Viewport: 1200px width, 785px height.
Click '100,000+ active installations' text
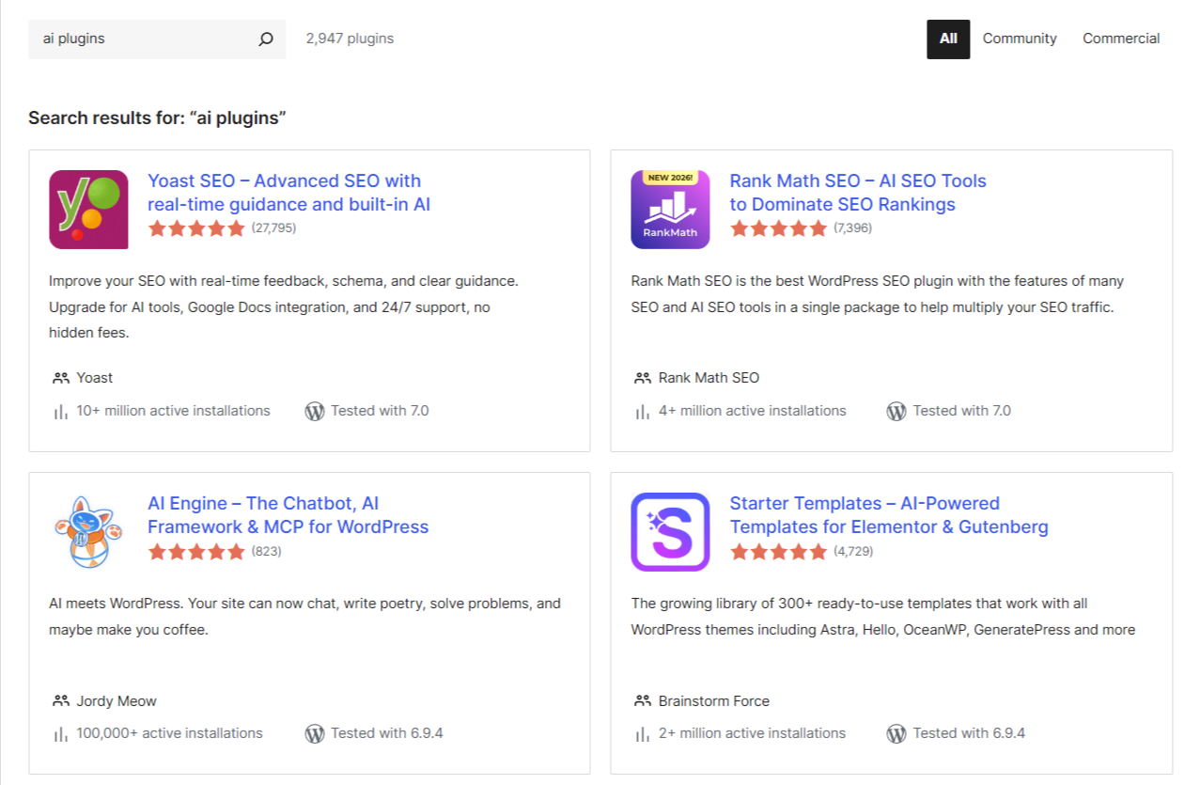click(169, 733)
